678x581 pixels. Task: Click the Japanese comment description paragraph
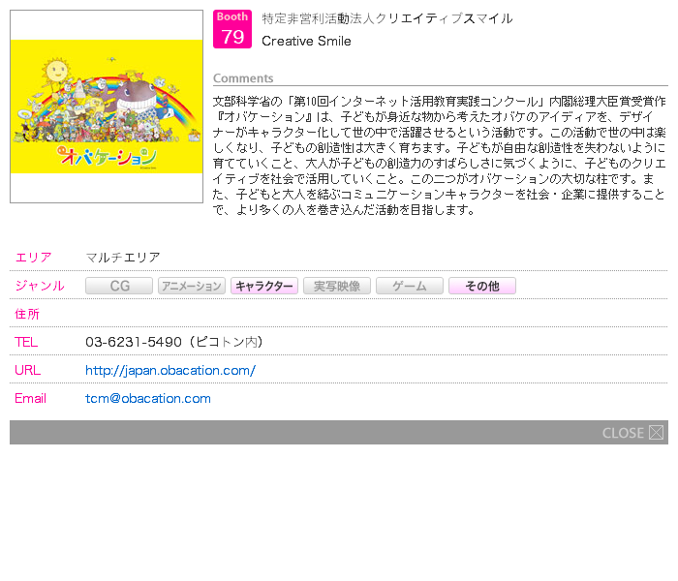(440, 155)
